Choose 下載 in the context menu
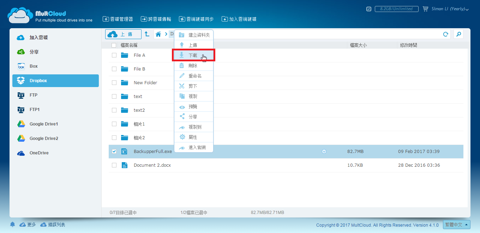The height and width of the screenshot is (233, 480). (x=194, y=55)
